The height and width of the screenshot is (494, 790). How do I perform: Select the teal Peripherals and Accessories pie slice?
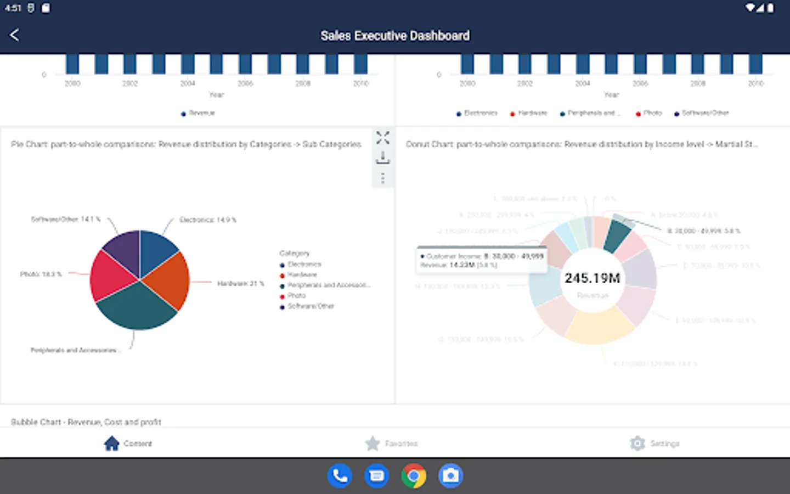137,308
